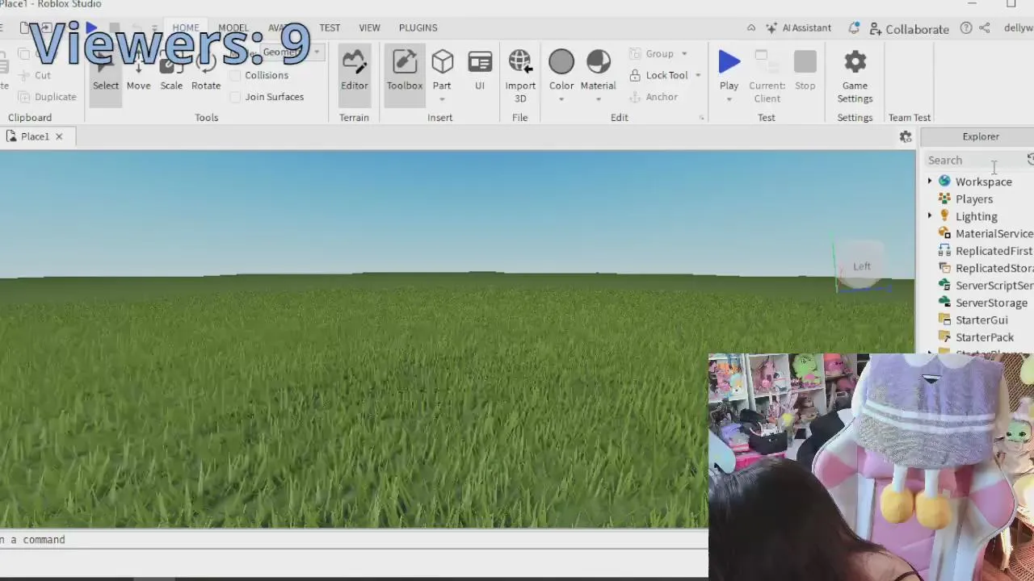Image resolution: width=1034 pixels, height=581 pixels.
Task: Enable the Collisions checkbox
Action: (235, 75)
